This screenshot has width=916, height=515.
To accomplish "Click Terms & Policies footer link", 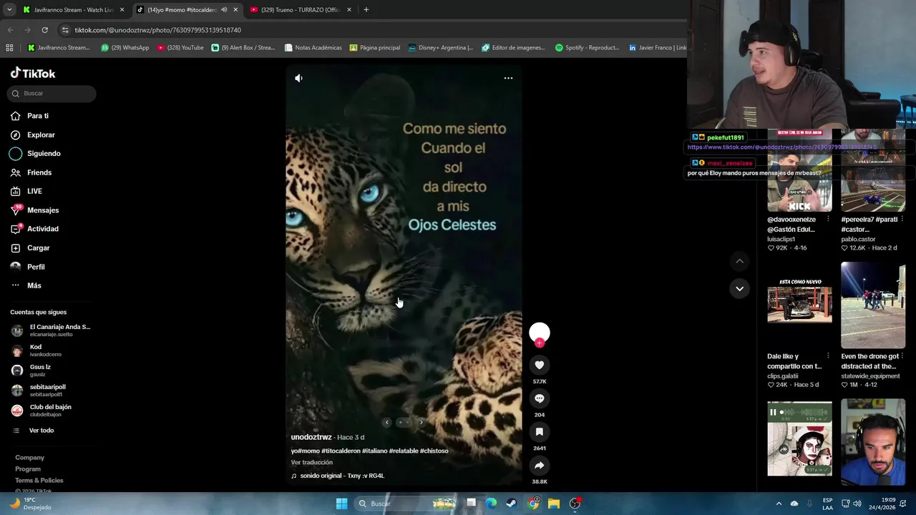I will tap(39, 481).
